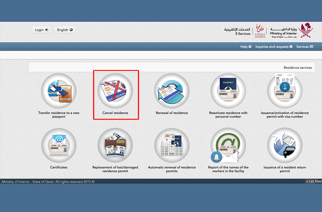Click Report of workers' names in facility icon
The width and height of the screenshot is (322, 212).
228,145
